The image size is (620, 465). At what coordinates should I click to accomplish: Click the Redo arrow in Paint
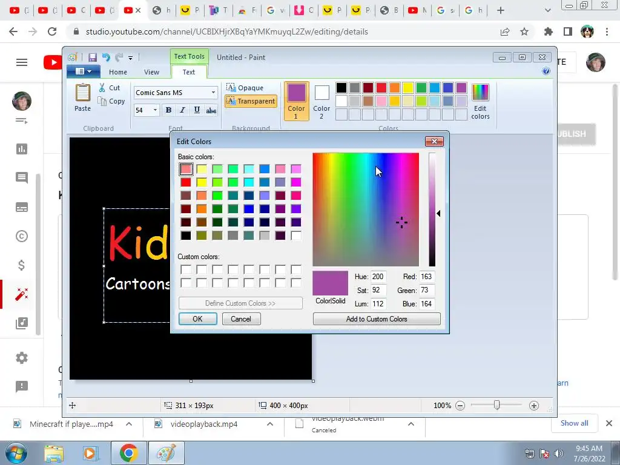tap(119, 58)
